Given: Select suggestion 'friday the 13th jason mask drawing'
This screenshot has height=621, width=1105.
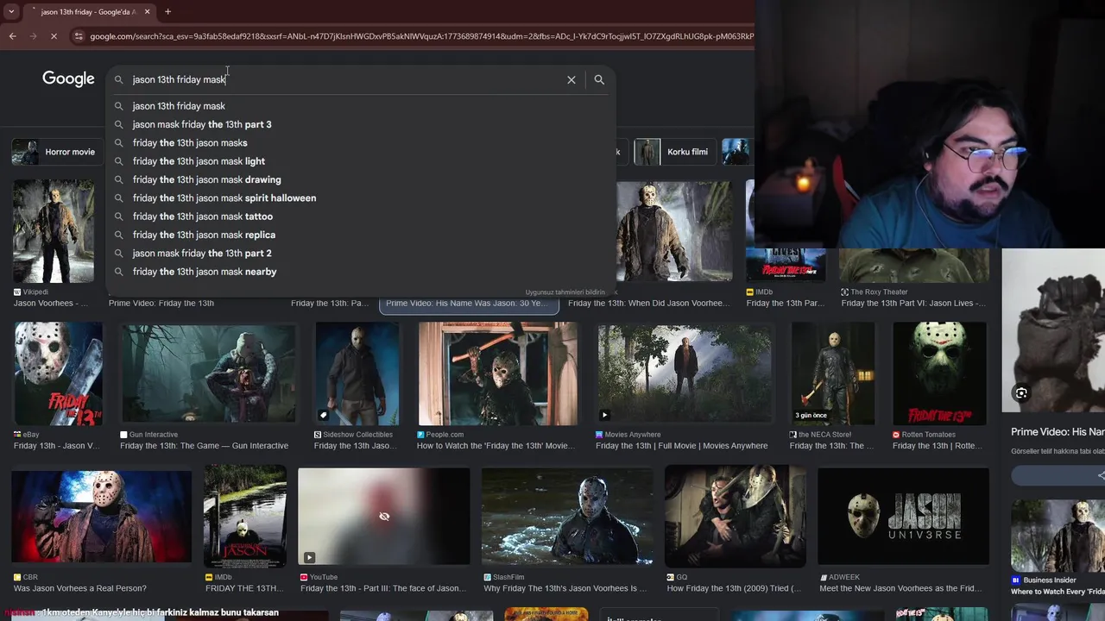Looking at the screenshot, I should tap(360, 179).
